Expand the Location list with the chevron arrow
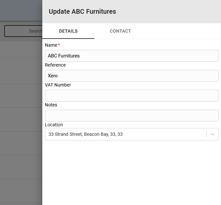 [213, 134]
